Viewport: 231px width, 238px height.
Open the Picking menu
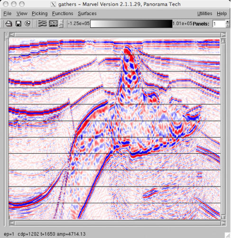39,14
